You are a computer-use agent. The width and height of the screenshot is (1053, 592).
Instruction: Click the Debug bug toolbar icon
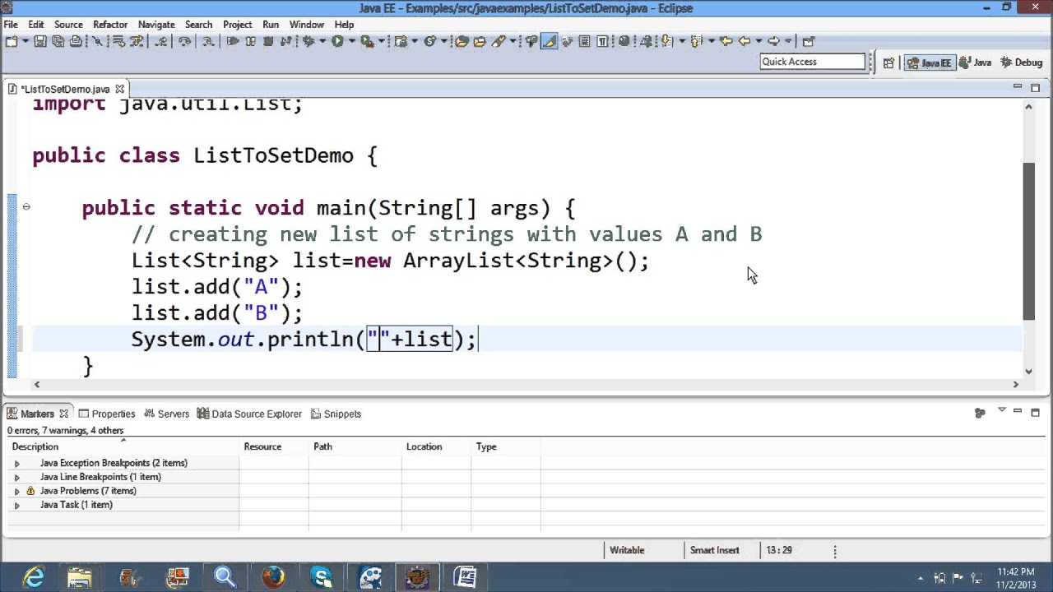[309, 41]
